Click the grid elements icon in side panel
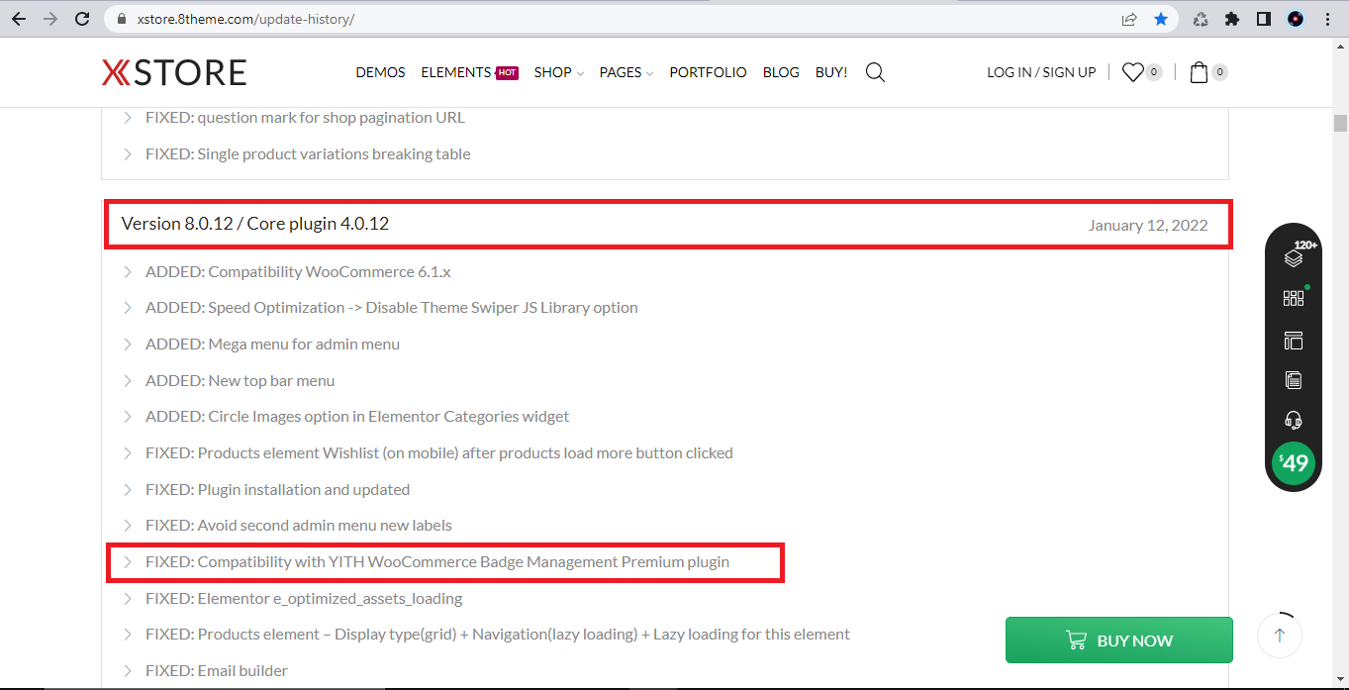The image size is (1349, 690). [x=1294, y=298]
